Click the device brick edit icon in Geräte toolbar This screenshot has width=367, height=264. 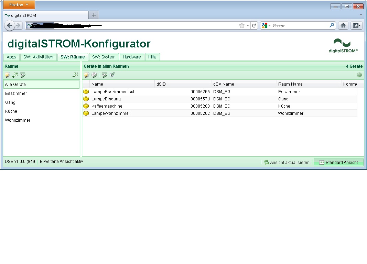tap(94, 75)
